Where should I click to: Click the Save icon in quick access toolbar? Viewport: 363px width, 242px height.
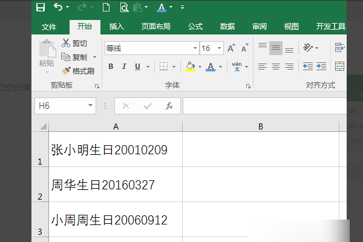pos(40,8)
